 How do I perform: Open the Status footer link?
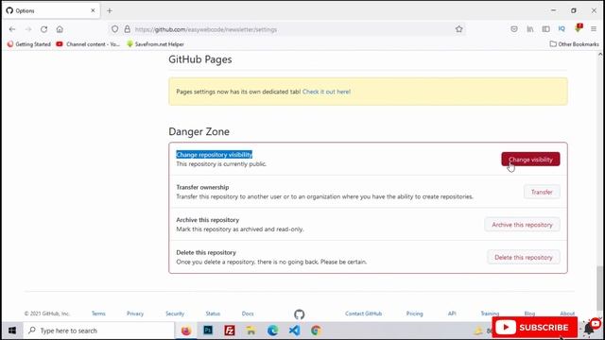(213, 314)
